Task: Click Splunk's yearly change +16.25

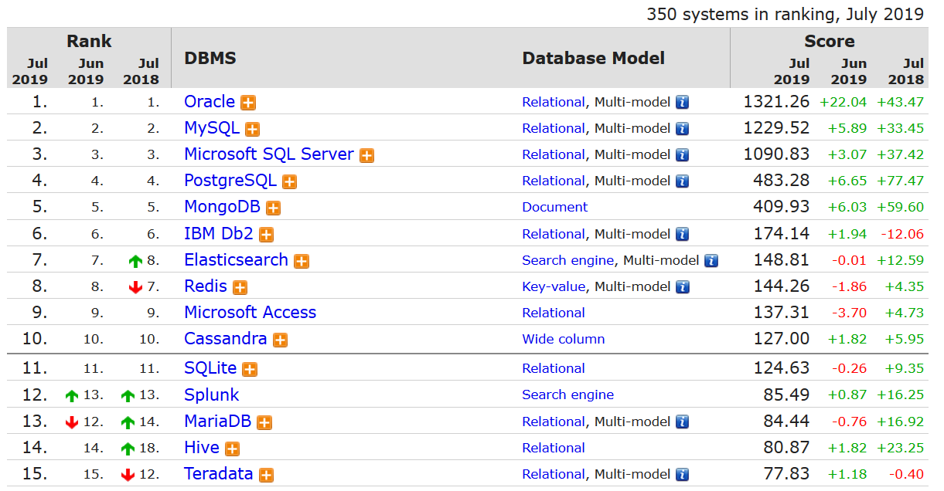Action: 901,394
